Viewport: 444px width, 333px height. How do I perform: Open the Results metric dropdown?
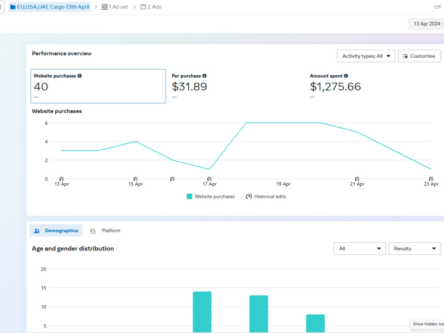click(x=415, y=249)
